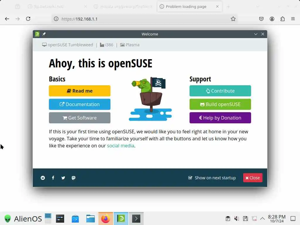Expand the list all tabs dropdown
Screen dimensions: 300x225
click(258, 6)
